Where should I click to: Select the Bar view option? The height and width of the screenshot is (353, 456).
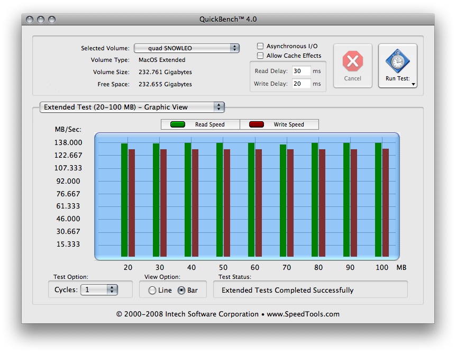pyautogui.click(x=181, y=290)
